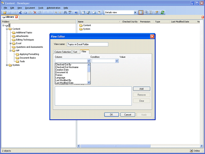205x154 pixels.
Task: Open the Details view dropdown
Action: tap(135, 13)
